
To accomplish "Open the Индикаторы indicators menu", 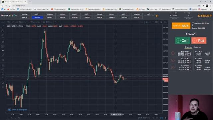I will [x=34, y=22].
